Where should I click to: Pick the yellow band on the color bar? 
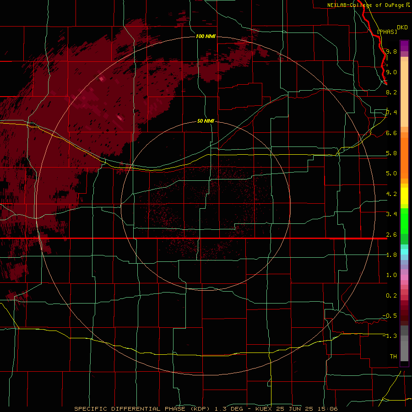[404, 196]
